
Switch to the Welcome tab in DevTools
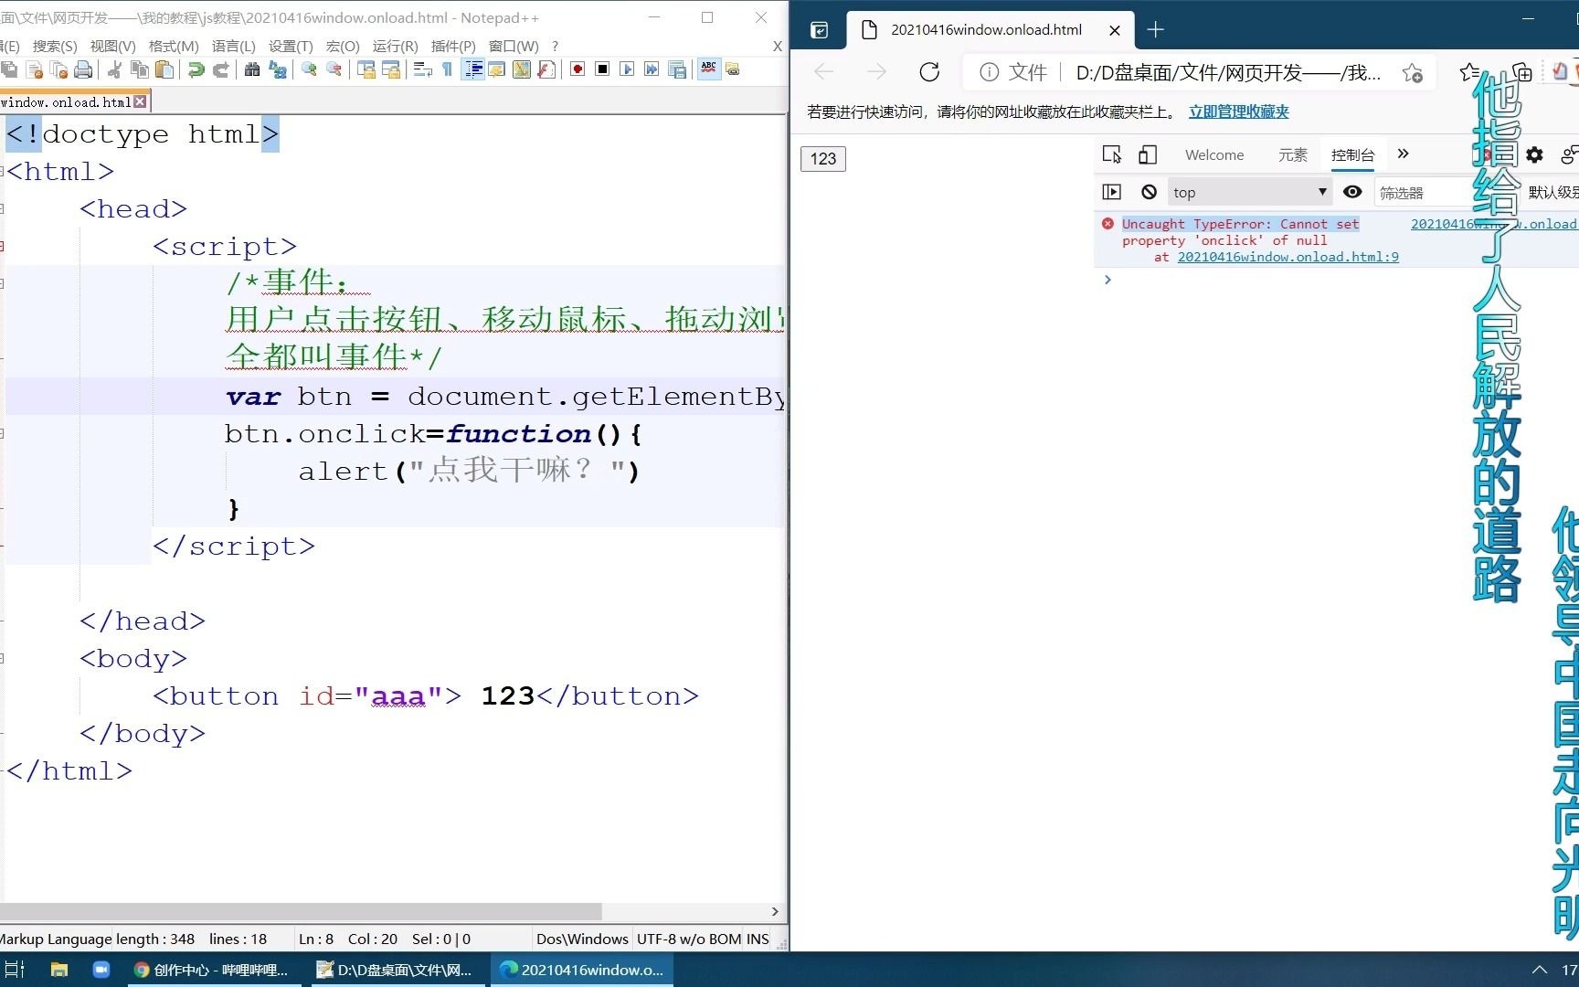(1214, 154)
